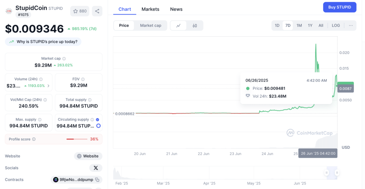
Task: Click the 22 Jun axis label
Action: [x=204, y=154]
